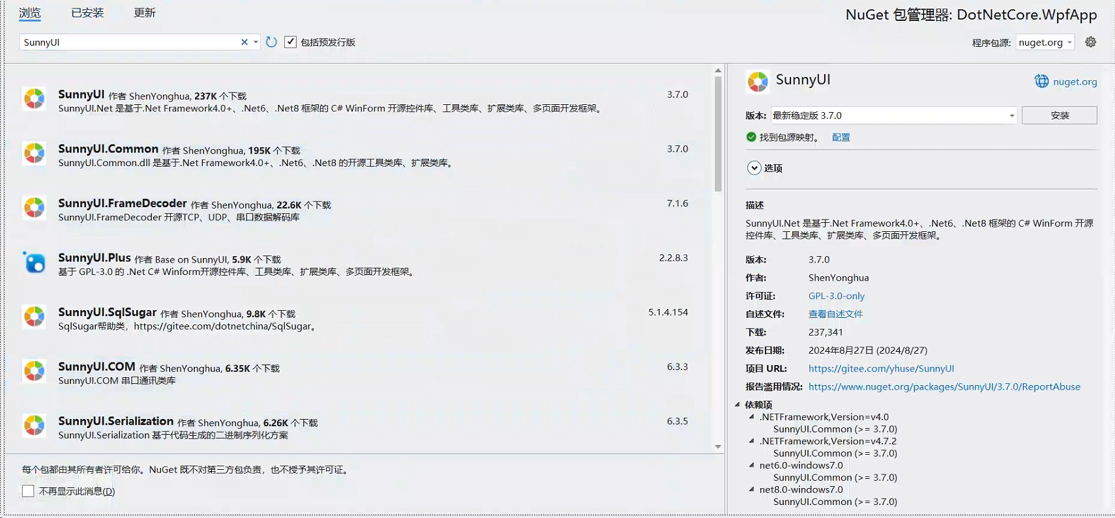
Task: Click the 配置 configure link
Action: 840,137
